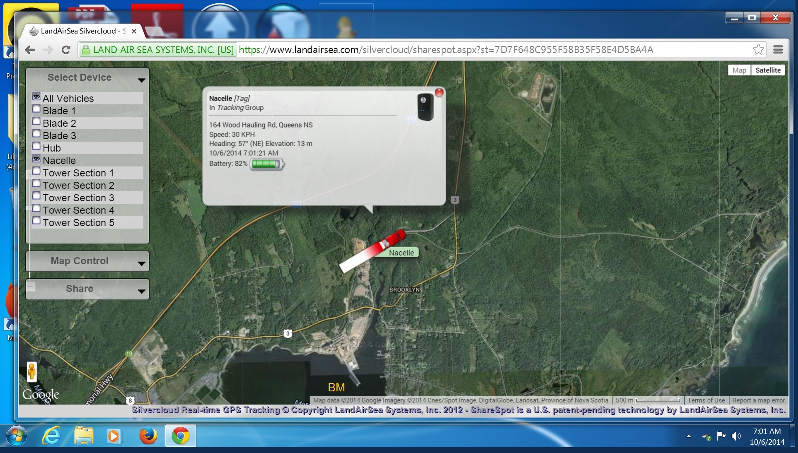798x453 pixels.
Task: Open the Windows Start menu
Action: (x=17, y=436)
